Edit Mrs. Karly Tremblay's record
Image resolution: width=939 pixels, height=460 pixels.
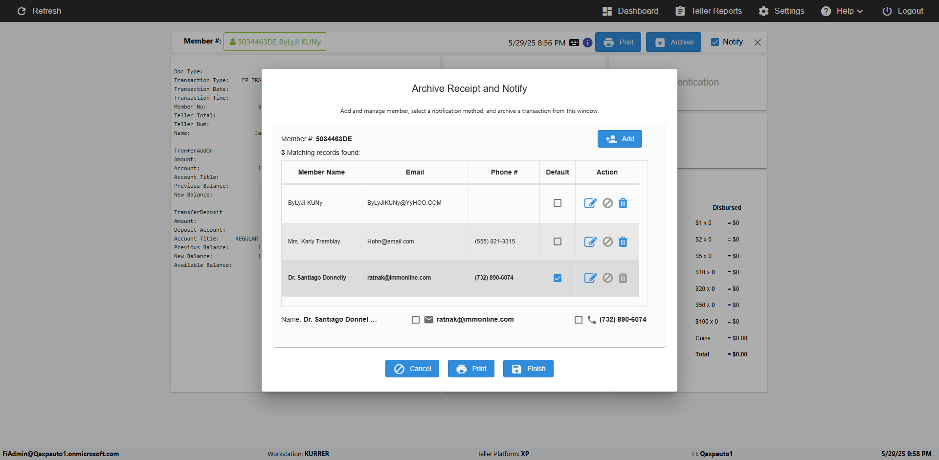[x=590, y=241]
